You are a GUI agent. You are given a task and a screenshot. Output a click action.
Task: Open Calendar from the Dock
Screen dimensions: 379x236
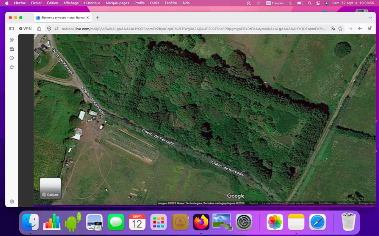tap(137, 222)
